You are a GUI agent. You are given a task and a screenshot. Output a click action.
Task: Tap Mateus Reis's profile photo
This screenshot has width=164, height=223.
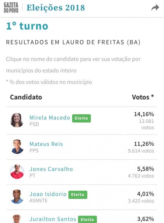tap(17, 147)
